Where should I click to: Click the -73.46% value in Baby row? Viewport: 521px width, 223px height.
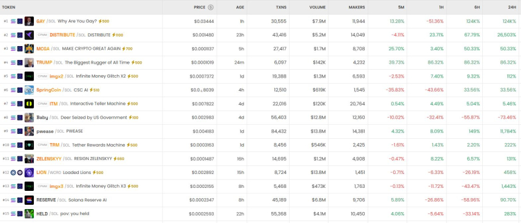(506, 118)
